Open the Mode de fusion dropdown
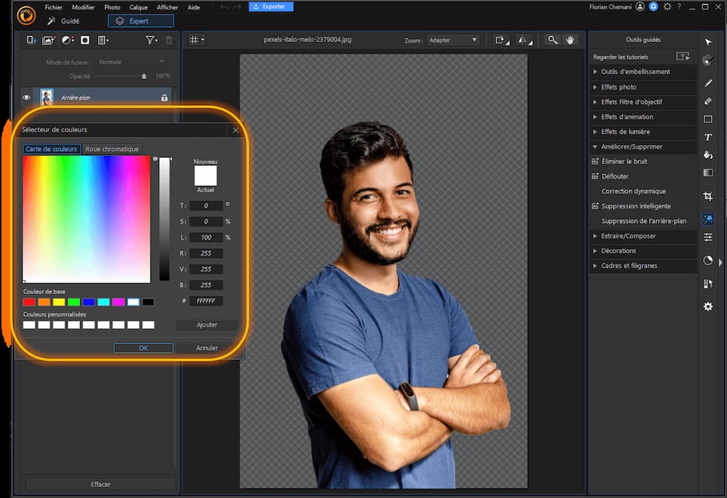This screenshot has height=498, width=727. (x=132, y=62)
